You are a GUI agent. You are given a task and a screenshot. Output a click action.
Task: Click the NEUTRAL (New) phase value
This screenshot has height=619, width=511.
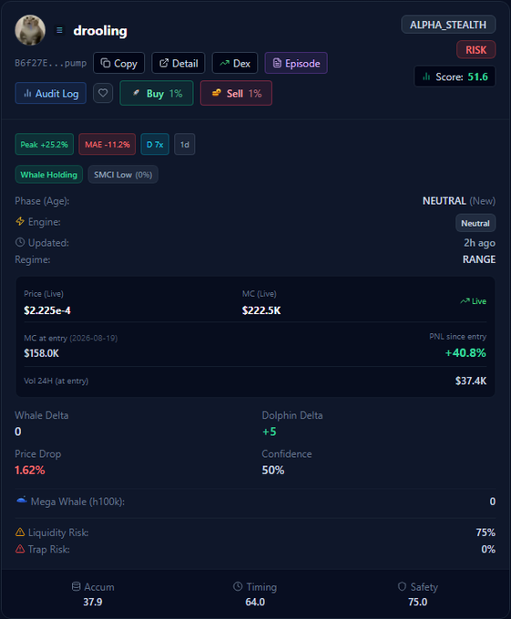tap(459, 201)
